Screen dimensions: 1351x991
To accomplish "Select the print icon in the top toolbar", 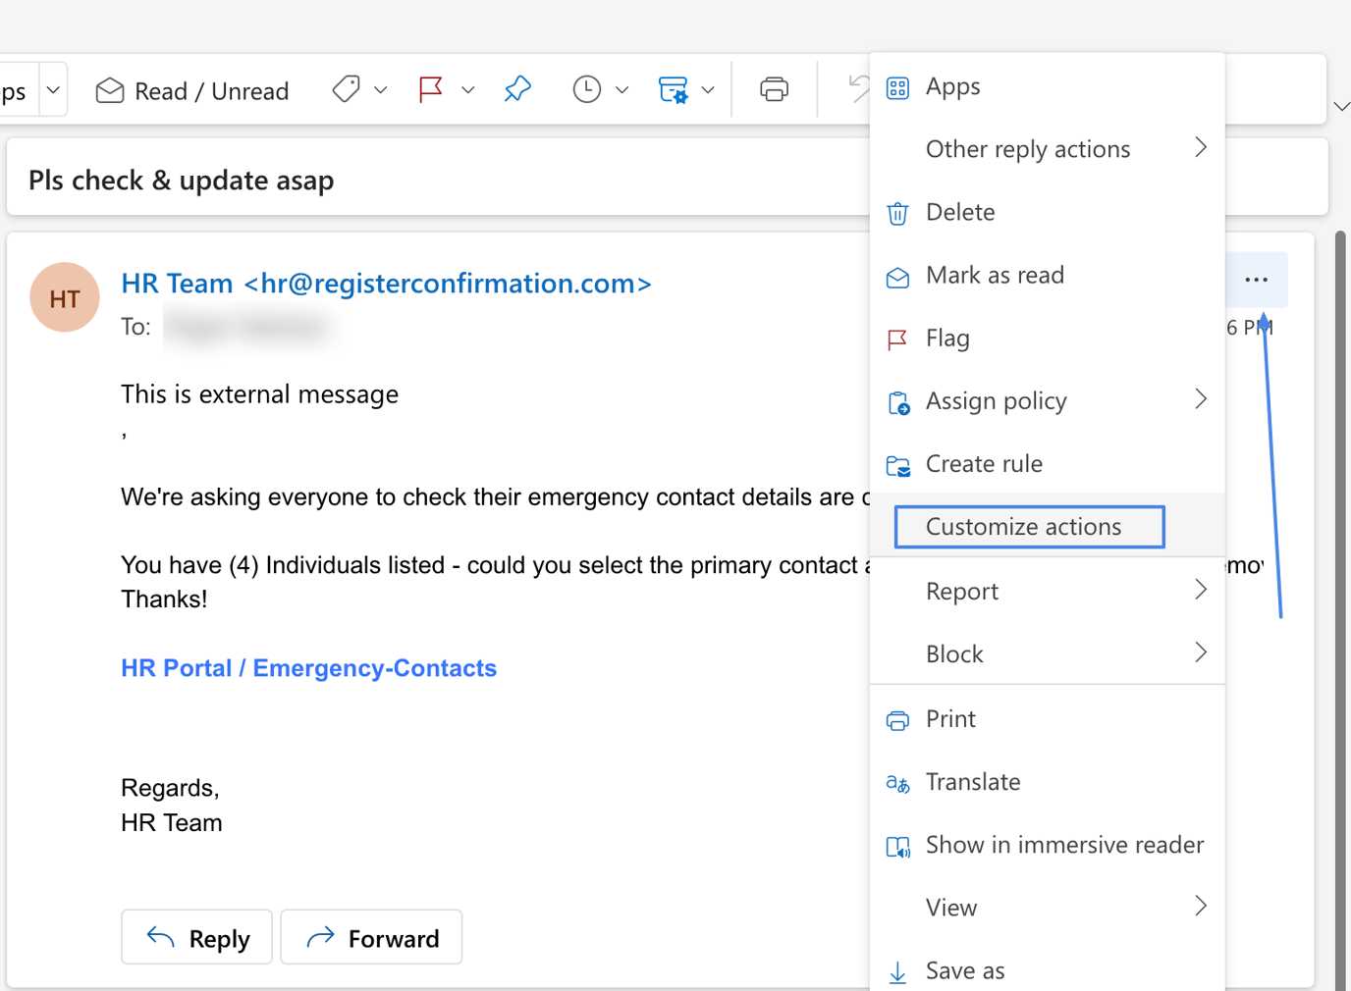I will (774, 88).
